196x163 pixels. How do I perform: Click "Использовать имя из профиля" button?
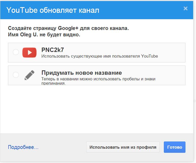[123, 147]
